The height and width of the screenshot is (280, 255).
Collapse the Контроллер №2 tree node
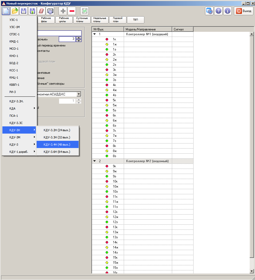tap(95, 161)
